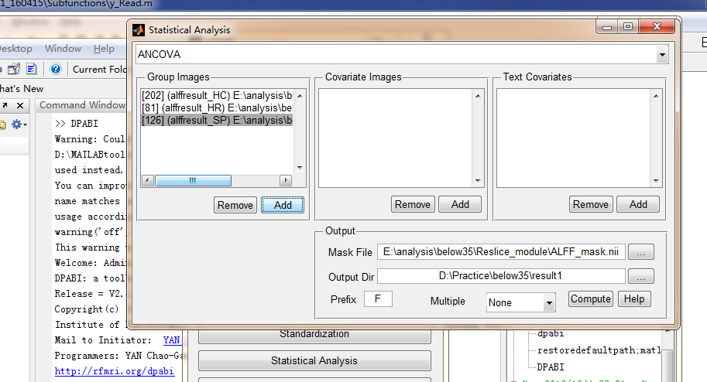Click Statistical Analysis button in DPABI window
The image size is (707, 382).
(x=314, y=361)
